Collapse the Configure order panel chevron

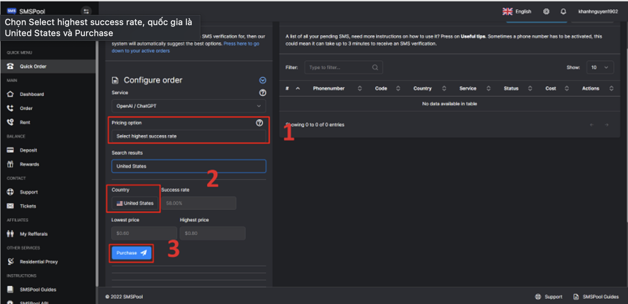click(263, 80)
